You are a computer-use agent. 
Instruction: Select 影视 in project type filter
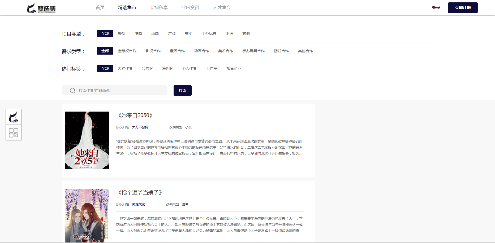pyautogui.click(x=121, y=33)
